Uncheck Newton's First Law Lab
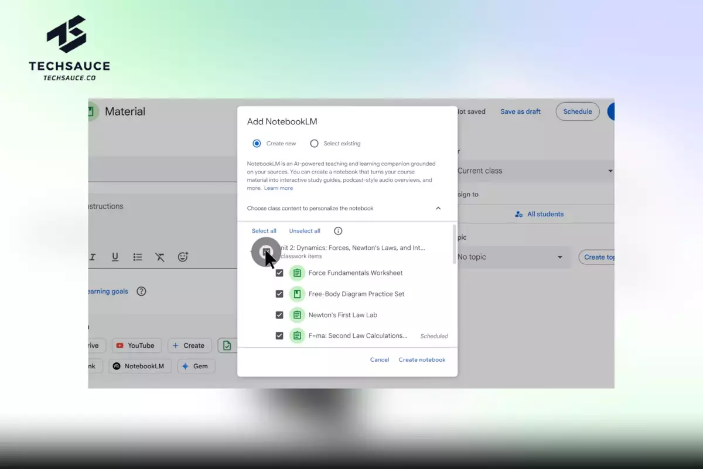The height and width of the screenshot is (469, 703). tap(279, 315)
